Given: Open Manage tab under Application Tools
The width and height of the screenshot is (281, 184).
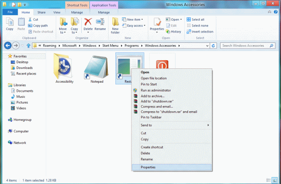Looking at the screenshot, I should [x=104, y=12].
